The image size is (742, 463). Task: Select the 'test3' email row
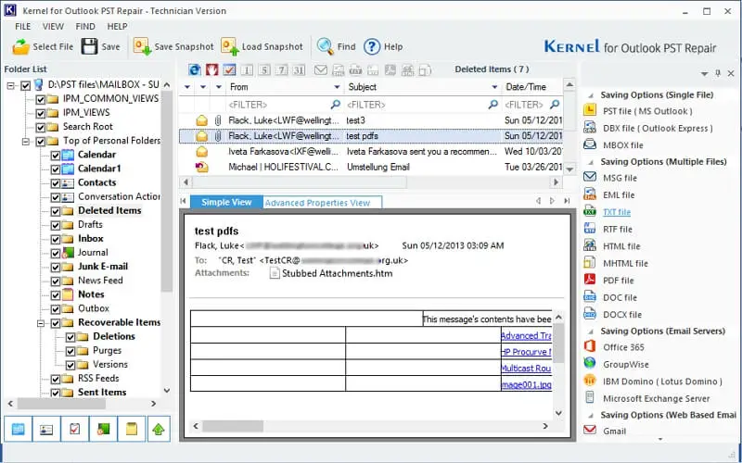tap(370, 120)
